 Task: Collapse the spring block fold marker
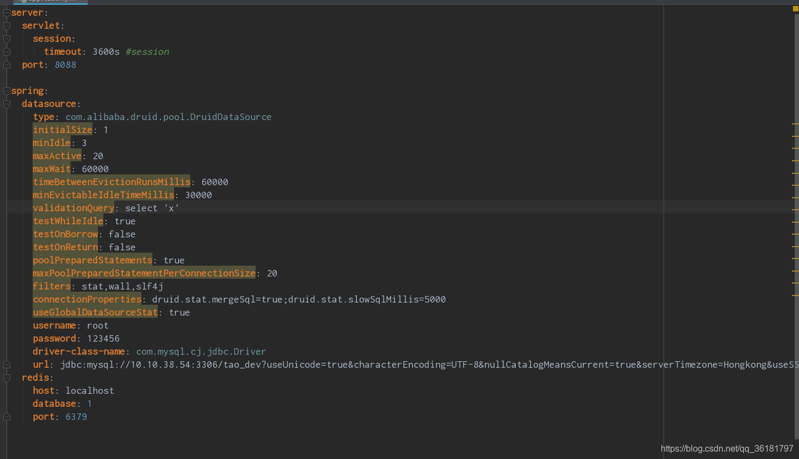pyautogui.click(x=7, y=91)
